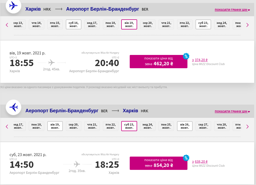The image size is (256, 185).
Task: Open WIZZ Discount Club price 374,20 ₴
Action: point(200,60)
